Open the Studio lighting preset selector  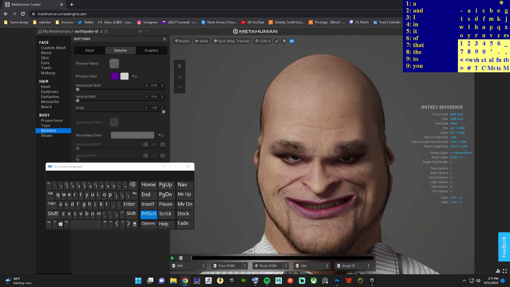click(x=182, y=41)
